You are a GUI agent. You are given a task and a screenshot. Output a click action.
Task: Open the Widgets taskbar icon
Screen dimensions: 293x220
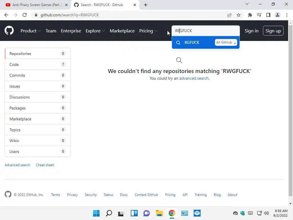134,213
